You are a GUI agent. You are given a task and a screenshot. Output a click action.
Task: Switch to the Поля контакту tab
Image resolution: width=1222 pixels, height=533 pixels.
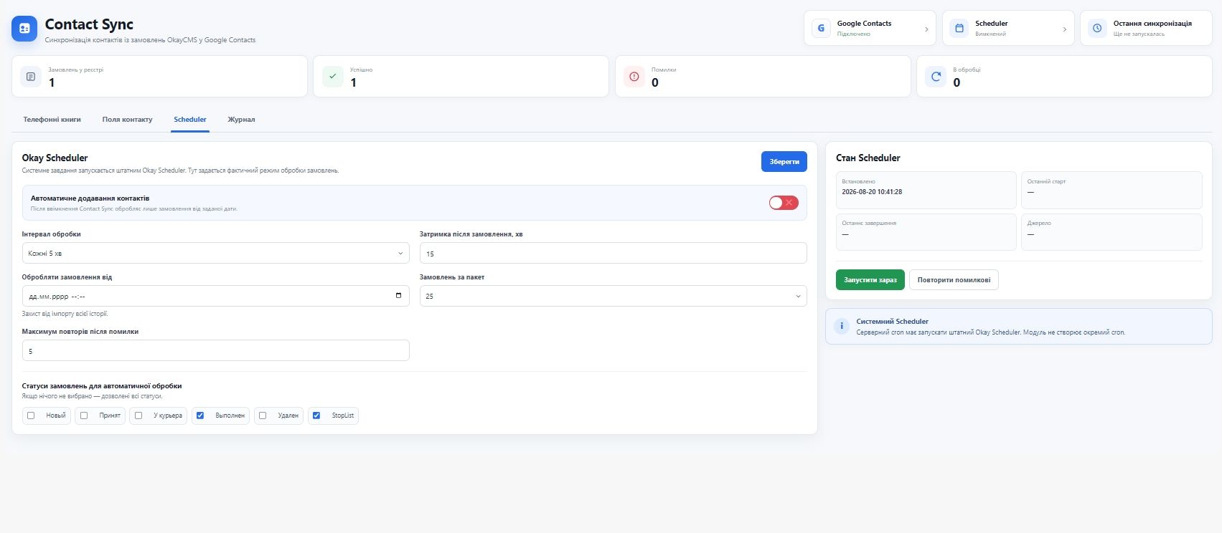point(127,120)
